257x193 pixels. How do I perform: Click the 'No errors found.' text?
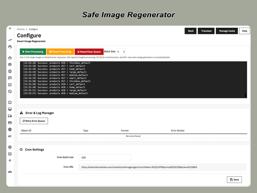(x=133, y=136)
